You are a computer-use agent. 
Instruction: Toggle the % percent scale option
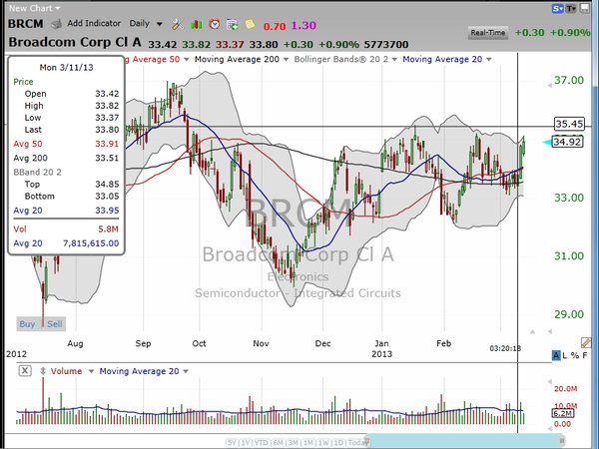575,355
